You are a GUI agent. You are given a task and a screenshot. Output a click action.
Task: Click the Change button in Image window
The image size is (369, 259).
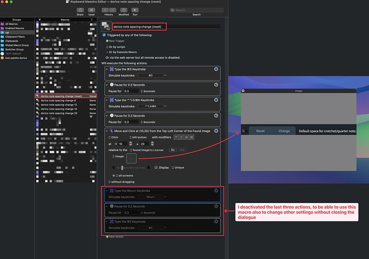tap(284, 131)
